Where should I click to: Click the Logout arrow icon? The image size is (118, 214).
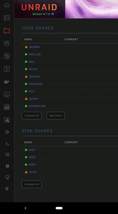[x=7, y=132]
